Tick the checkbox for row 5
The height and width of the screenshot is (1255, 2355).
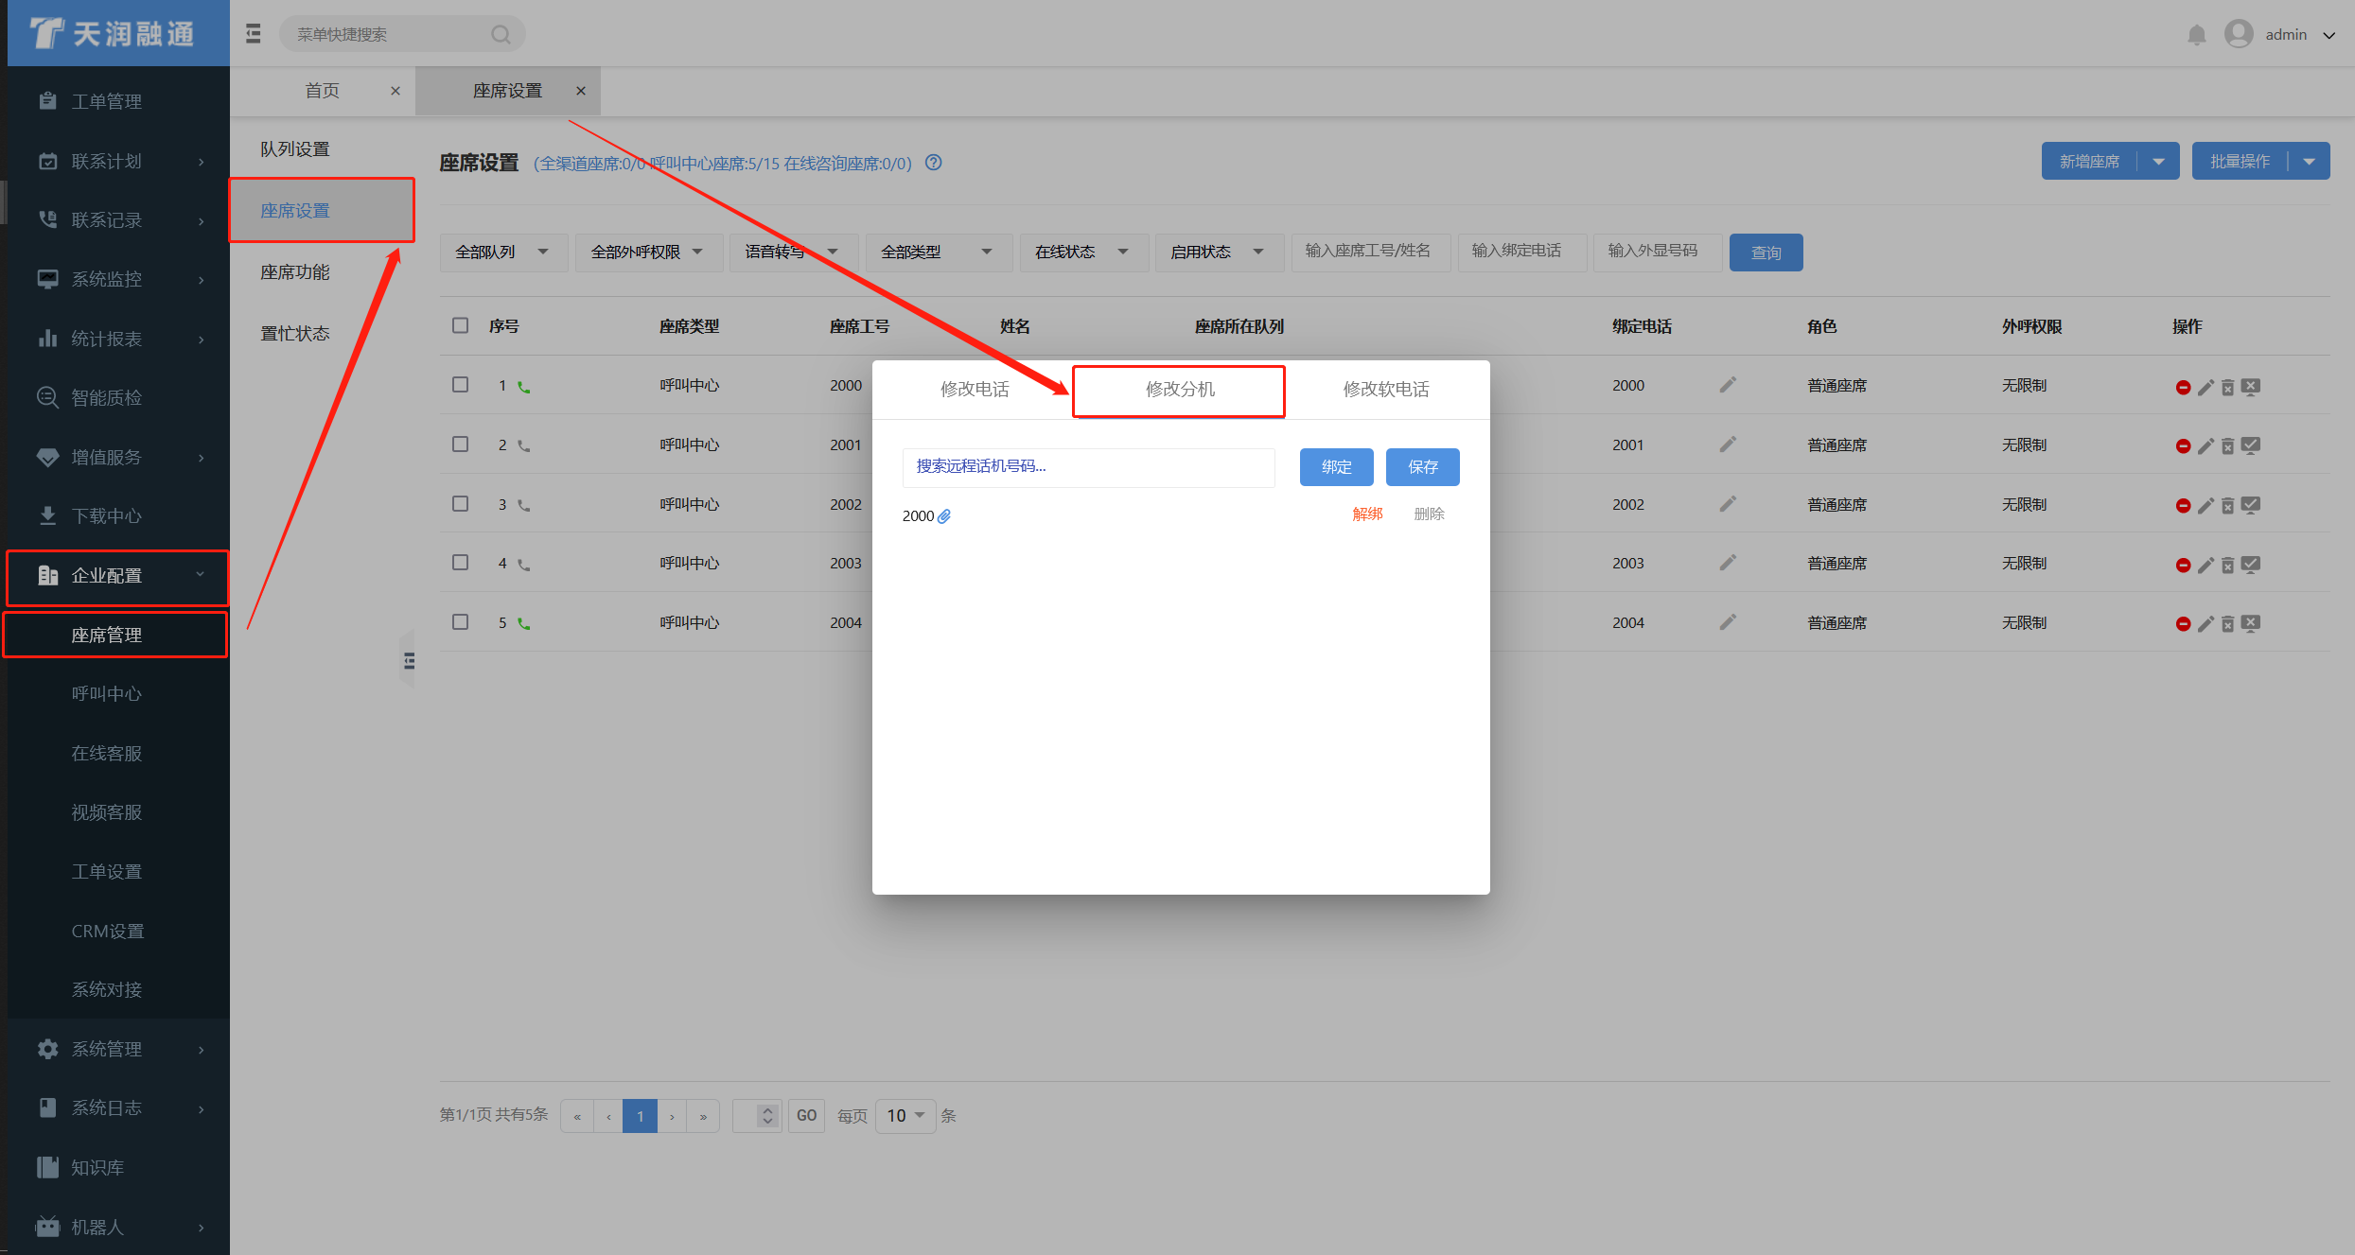(x=461, y=622)
